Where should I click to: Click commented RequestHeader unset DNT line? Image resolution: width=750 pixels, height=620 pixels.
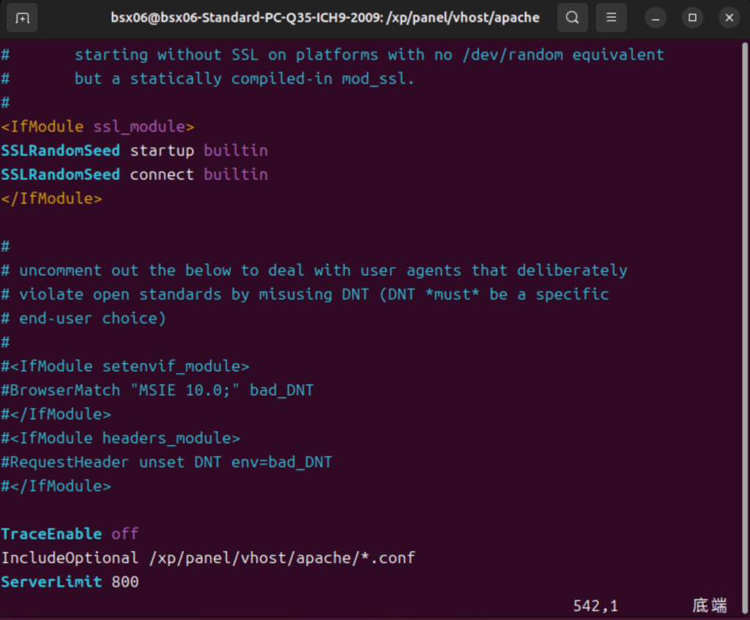click(166, 462)
